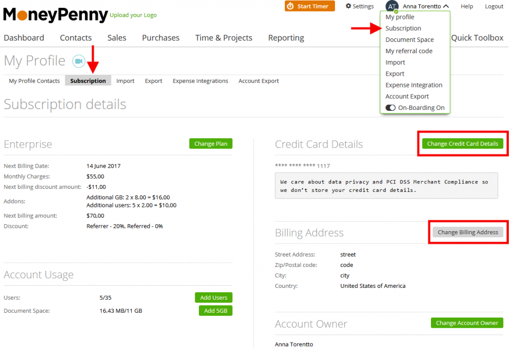Choose Document Space from the account menu
Viewport: 509px width, 352px height.
tap(409, 39)
